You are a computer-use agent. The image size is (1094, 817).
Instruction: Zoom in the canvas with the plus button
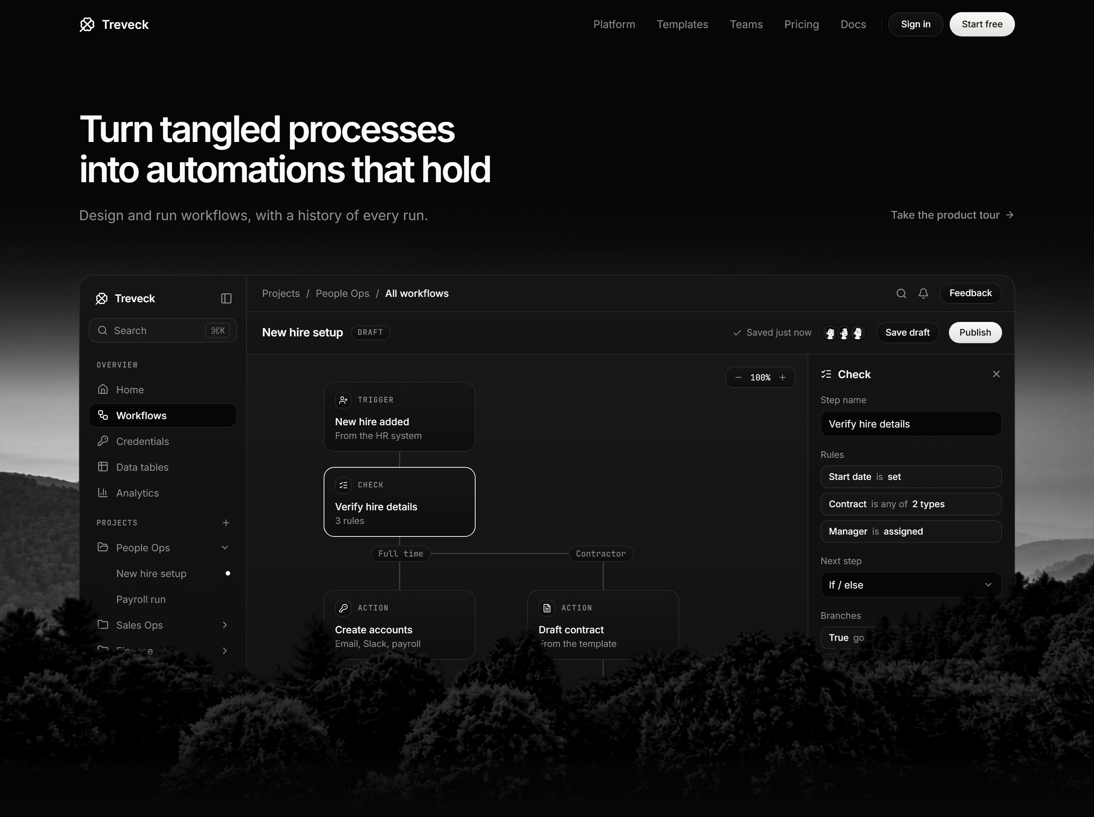click(783, 378)
